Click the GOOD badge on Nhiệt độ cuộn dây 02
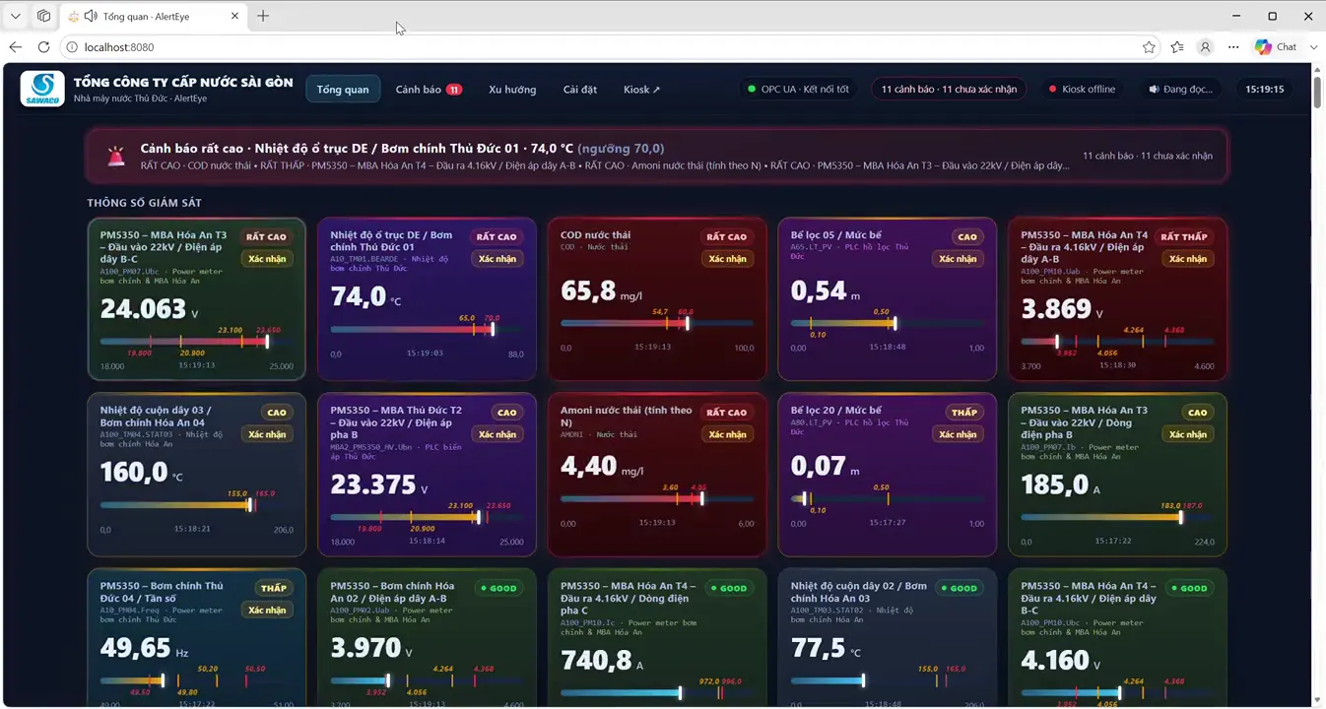This screenshot has height=709, width=1326. pos(958,588)
